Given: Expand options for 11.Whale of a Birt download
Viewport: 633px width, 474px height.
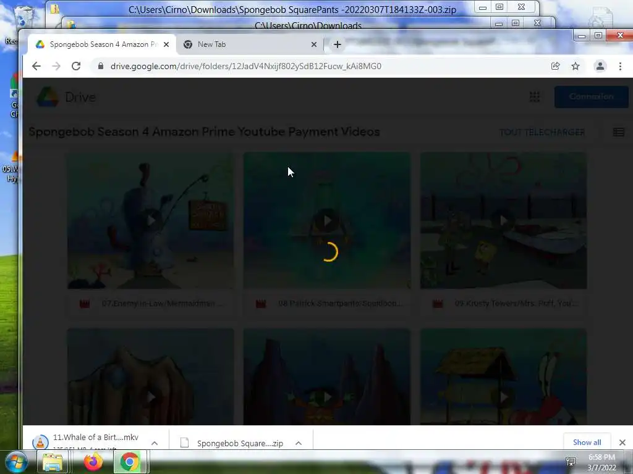Looking at the screenshot, I should click(x=154, y=443).
